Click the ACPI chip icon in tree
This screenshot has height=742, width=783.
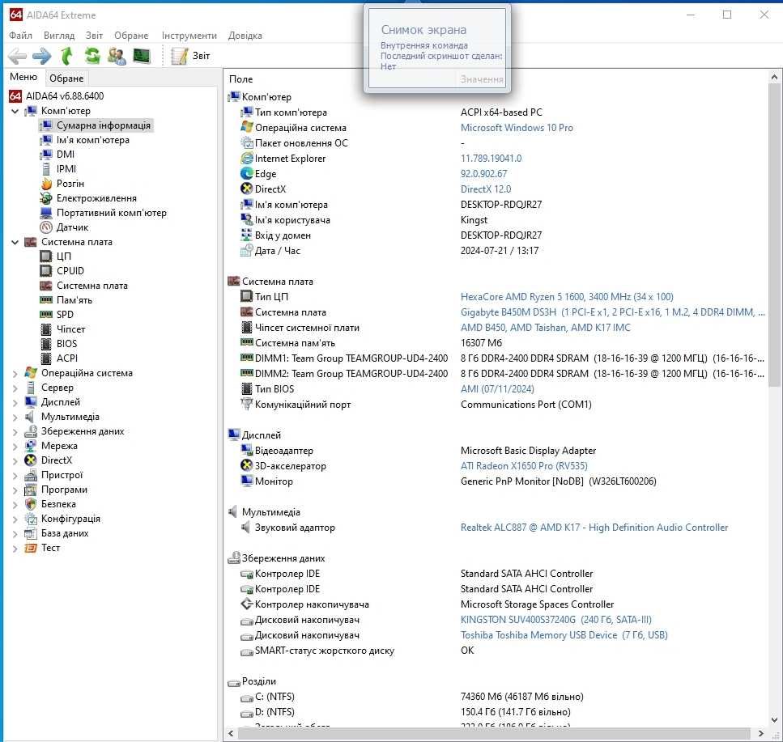[46, 358]
